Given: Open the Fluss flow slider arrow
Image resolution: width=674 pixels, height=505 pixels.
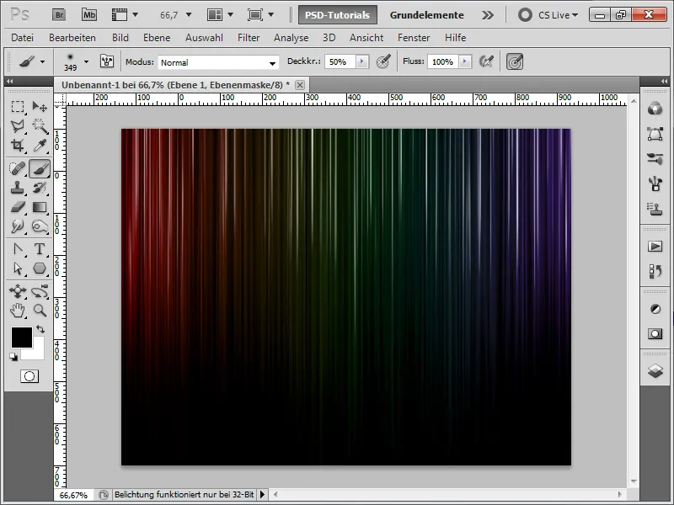Looking at the screenshot, I should pyautogui.click(x=465, y=61).
